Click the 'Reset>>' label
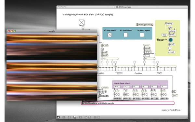Screen dimensions: 195x122 (x=162, y=40)
